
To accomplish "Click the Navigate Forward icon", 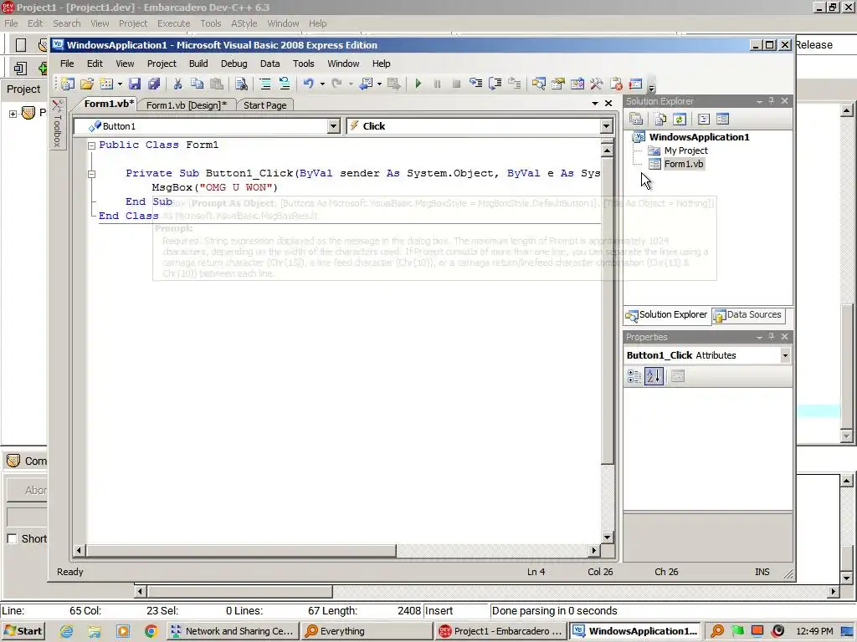I will 393,84.
